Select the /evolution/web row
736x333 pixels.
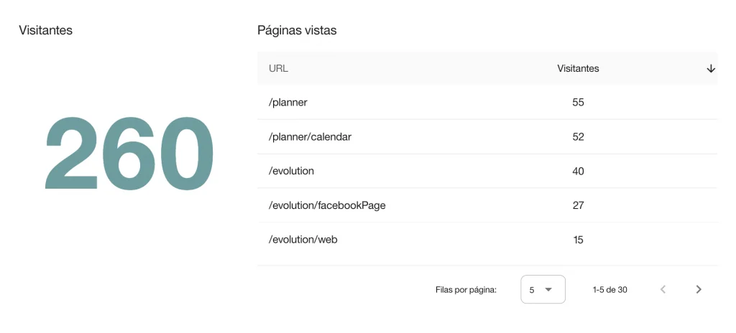(487, 240)
